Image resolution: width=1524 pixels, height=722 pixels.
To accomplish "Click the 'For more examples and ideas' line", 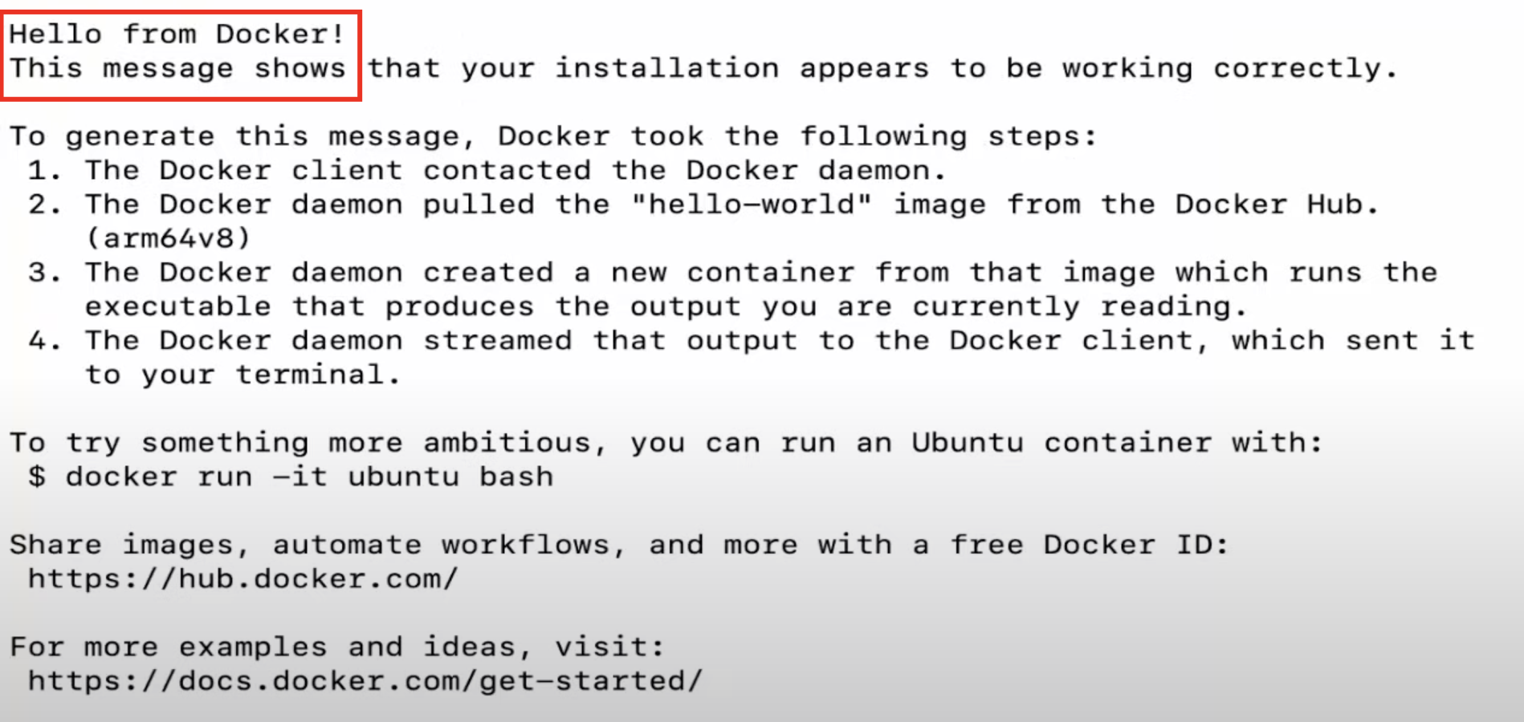I will click(x=337, y=647).
